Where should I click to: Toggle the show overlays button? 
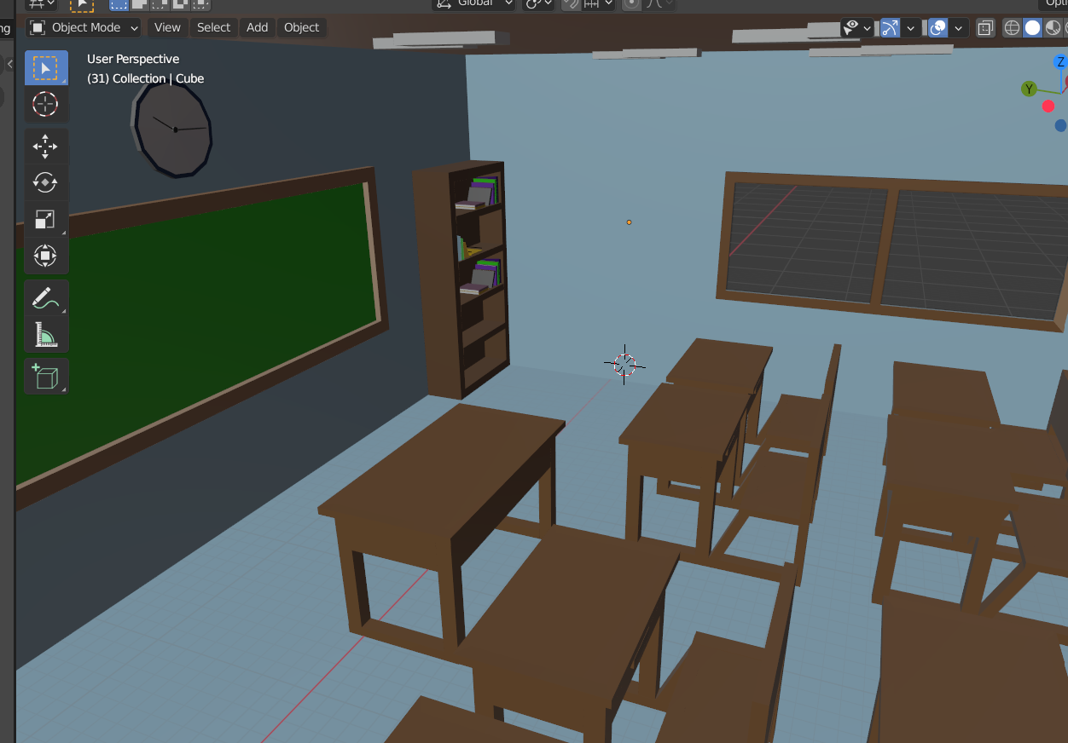pos(937,27)
